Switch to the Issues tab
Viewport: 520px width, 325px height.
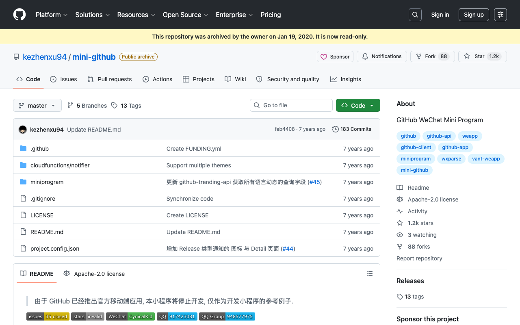tap(63, 79)
